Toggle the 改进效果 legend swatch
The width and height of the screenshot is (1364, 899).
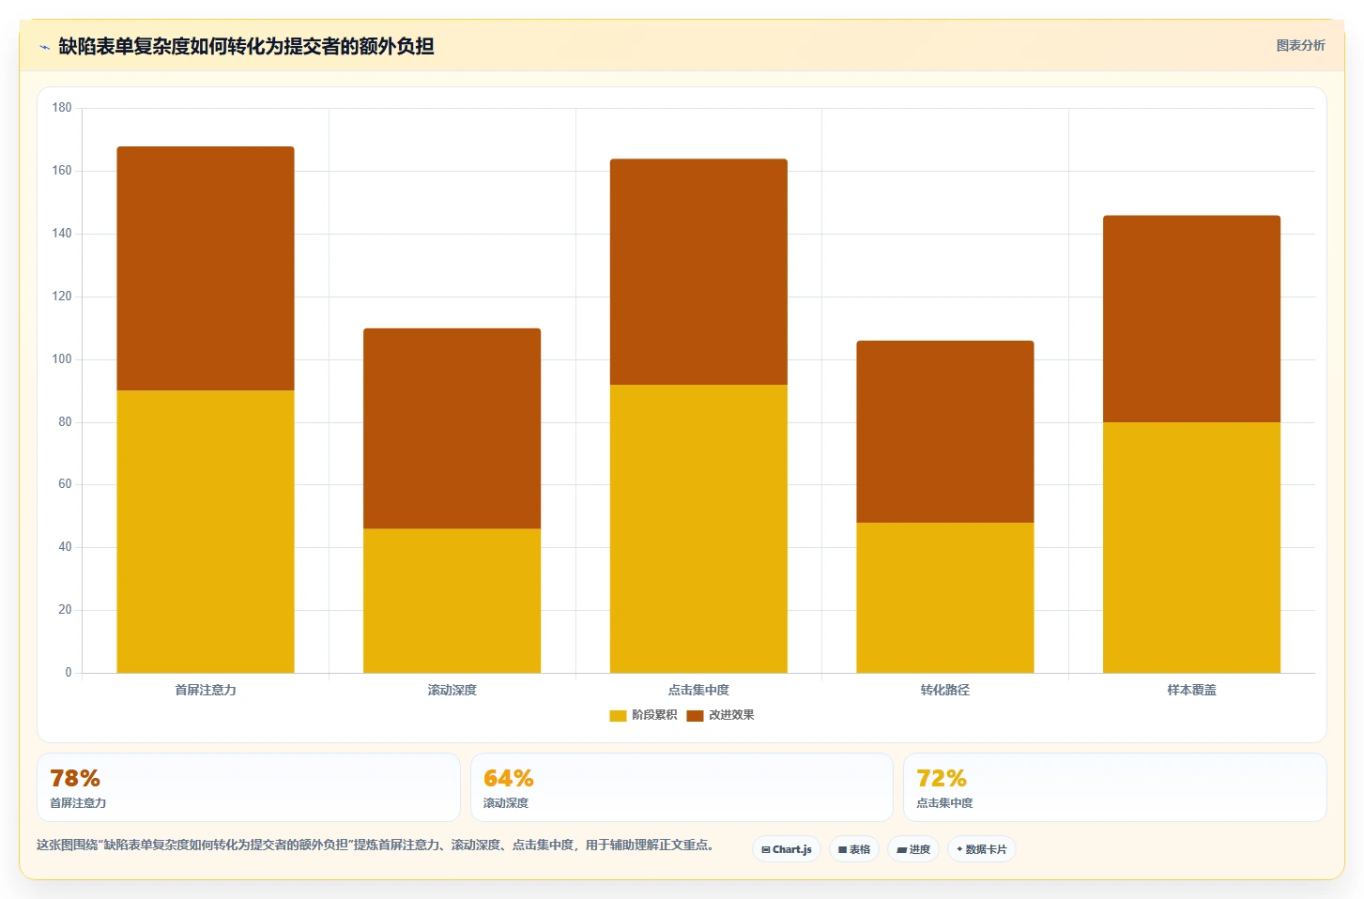coord(695,715)
